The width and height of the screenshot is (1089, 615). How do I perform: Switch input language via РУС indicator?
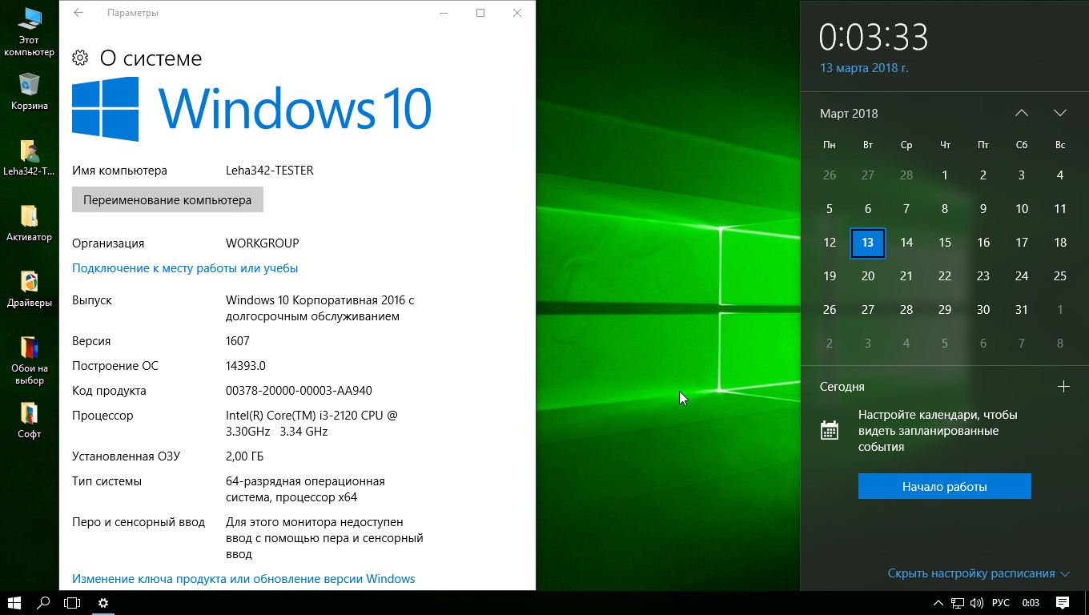(x=1001, y=602)
